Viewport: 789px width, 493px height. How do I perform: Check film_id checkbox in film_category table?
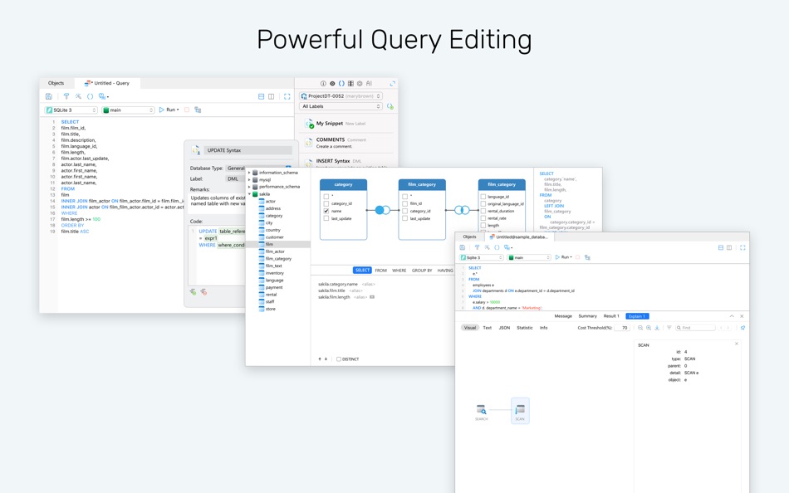click(x=404, y=203)
